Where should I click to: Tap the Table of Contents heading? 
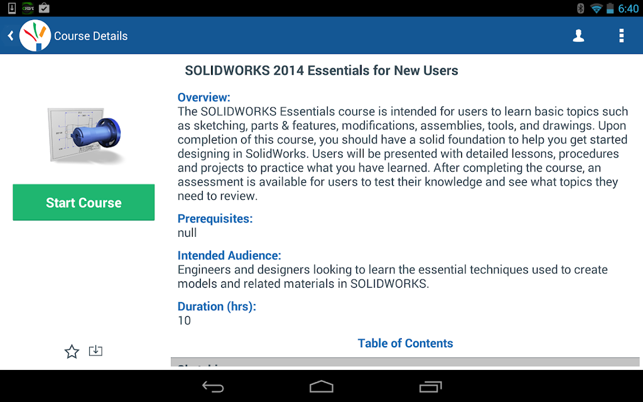(405, 344)
